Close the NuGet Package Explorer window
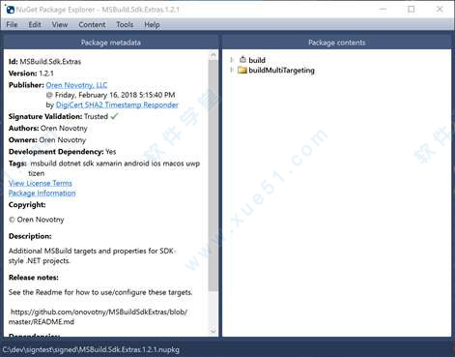The width and height of the screenshot is (455, 357). click(440, 10)
